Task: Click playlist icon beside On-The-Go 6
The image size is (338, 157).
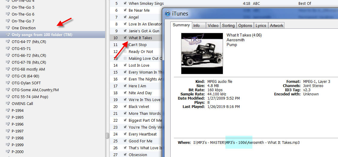Action: pos(8,14)
